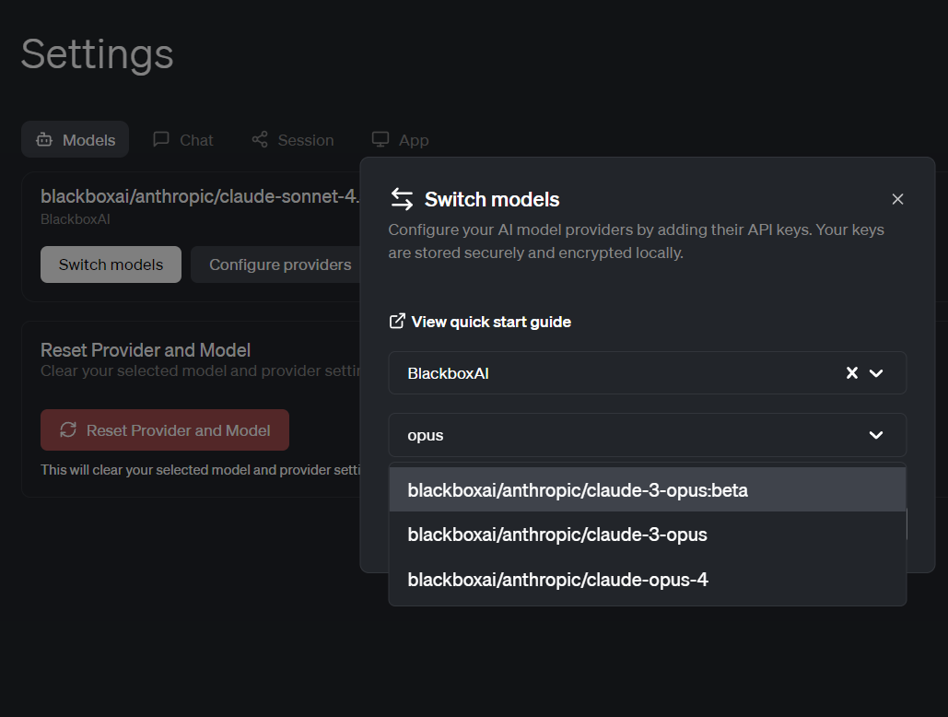Click the Settings page title
Screen dimensions: 948x717
(x=98, y=54)
